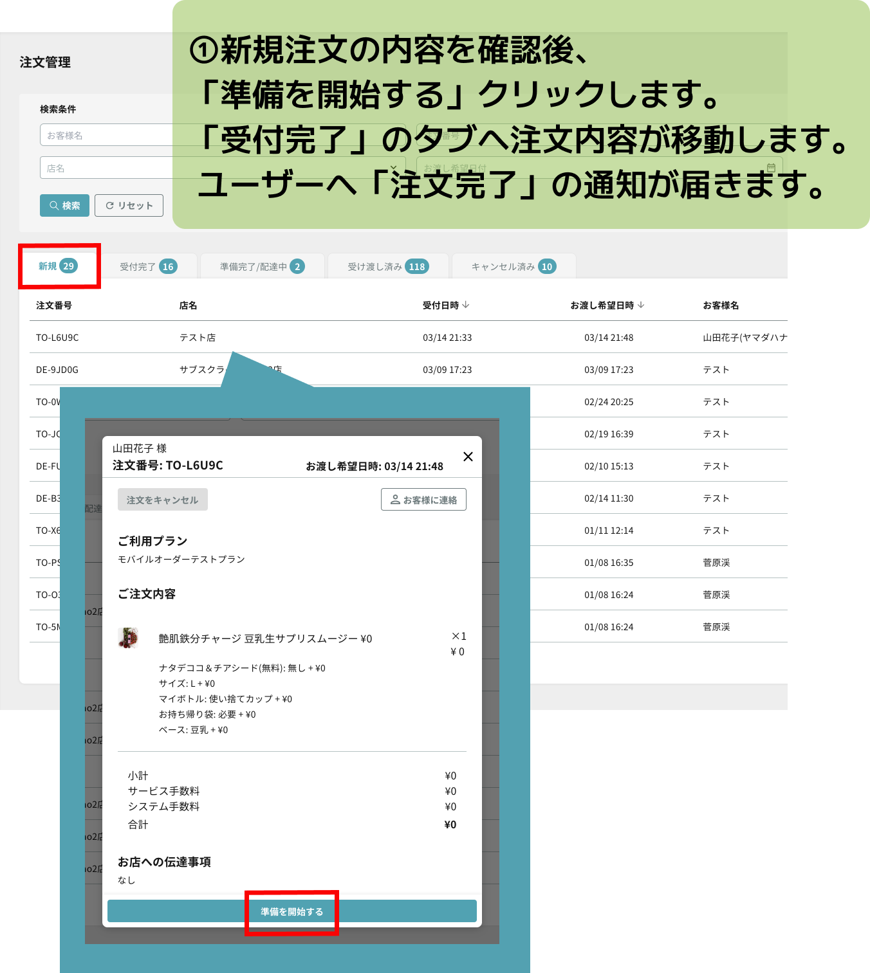The image size is (870, 973).
Task: Click the 艶肌鉄分チャージ smoothie item name
Action: point(265,639)
